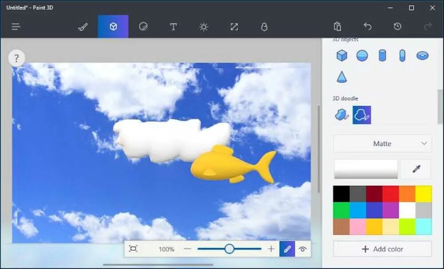Click the white 3D doodle cloud
Screen dimensions: 444x269
[x=171, y=140]
